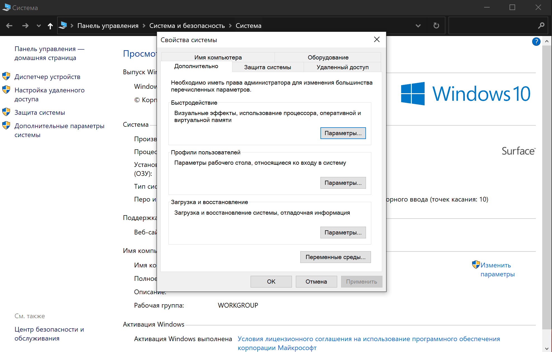This screenshot has width=552, height=352.
Task: Open Панель управления breadcrumb
Action: pyautogui.click(x=108, y=26)
